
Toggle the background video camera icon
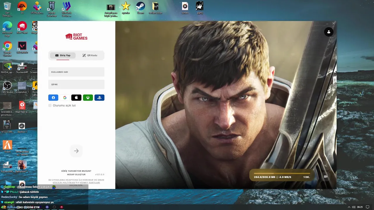pos(326,177)
